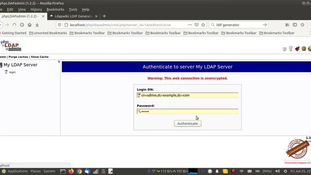The image size is (311, 175).
Task: Click the notification bell in tray
Action: [x=217, y=171]
